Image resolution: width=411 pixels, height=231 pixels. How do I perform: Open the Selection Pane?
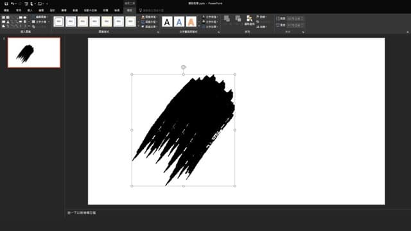pos(249,21)
